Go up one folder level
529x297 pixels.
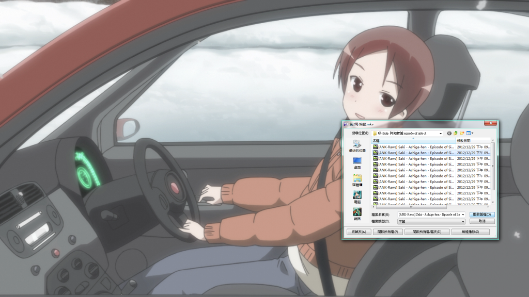(456, 134)
